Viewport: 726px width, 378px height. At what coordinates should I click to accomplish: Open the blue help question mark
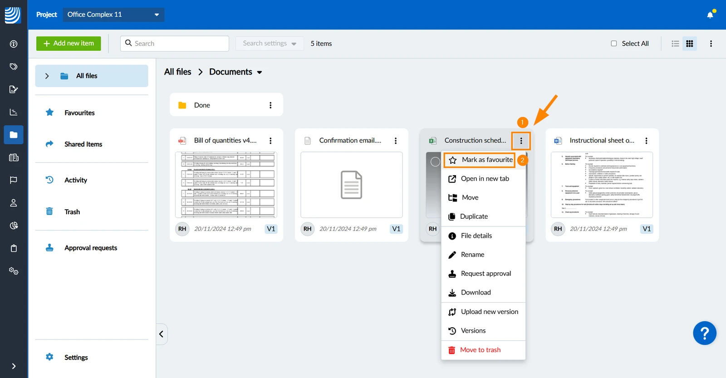(705, 334)
